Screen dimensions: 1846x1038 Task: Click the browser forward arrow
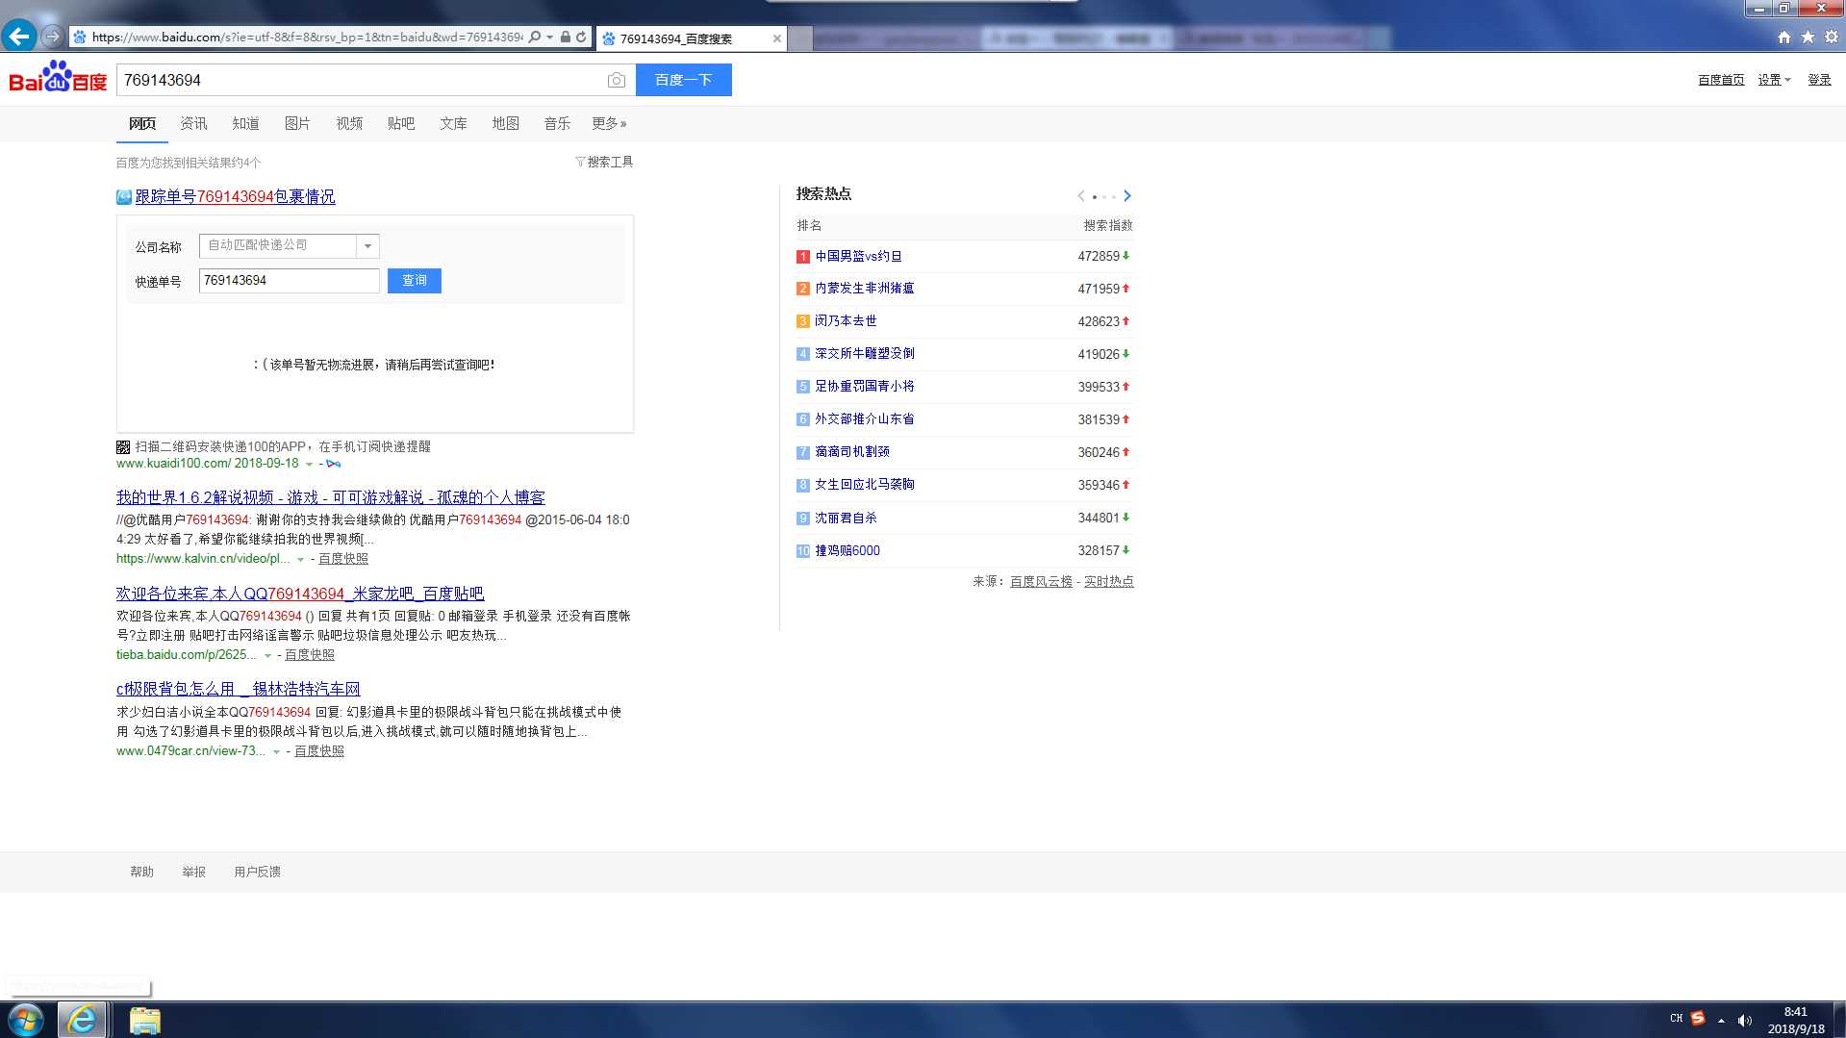pyautogui.click(x=52, y=37)
